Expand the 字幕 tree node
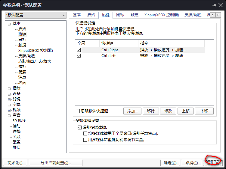 tap(9, 105)
